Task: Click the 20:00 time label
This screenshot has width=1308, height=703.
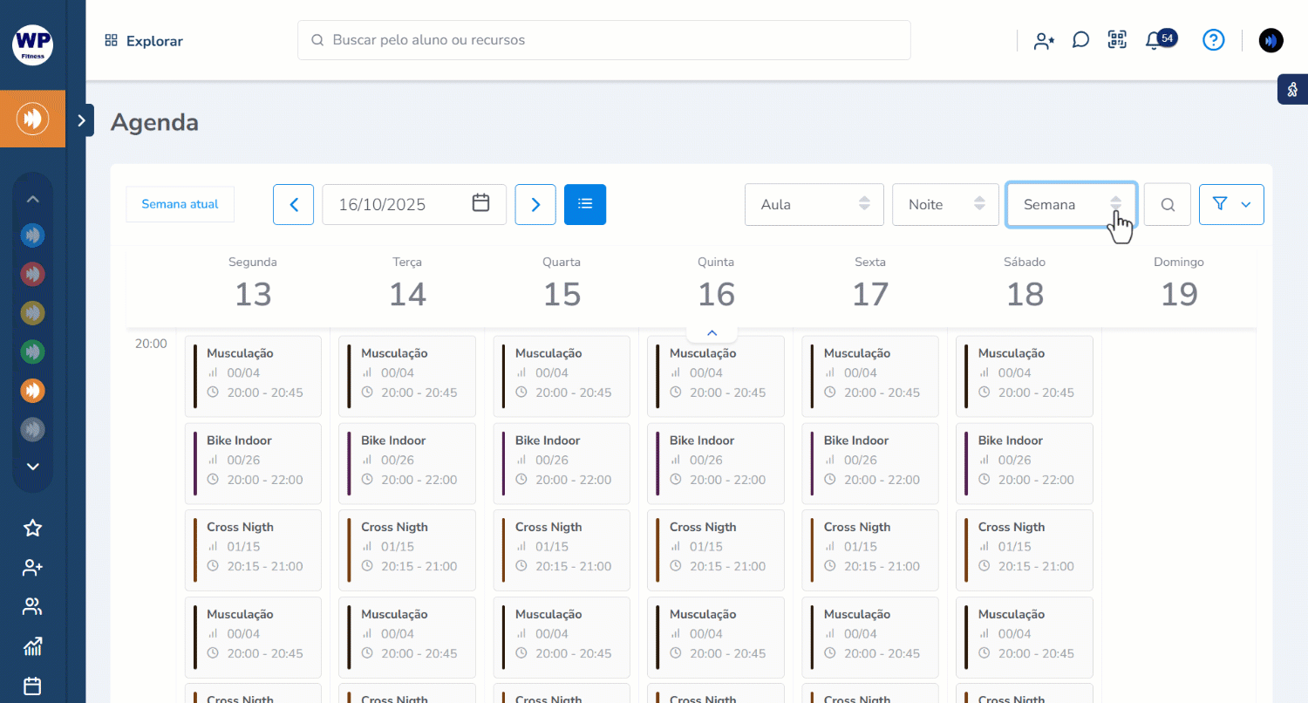Action: 151,344
